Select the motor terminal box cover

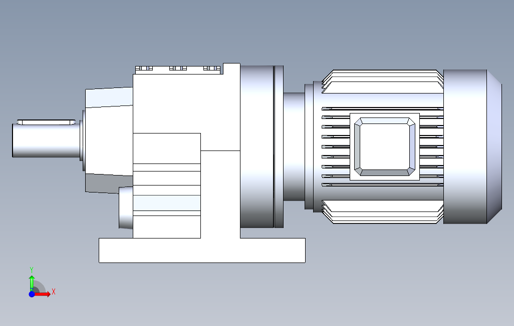coord(385,146)
